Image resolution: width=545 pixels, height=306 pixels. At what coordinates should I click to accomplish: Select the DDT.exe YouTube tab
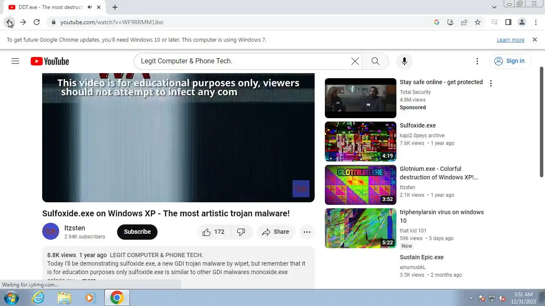pyautogui.click(x=50, y=7)
